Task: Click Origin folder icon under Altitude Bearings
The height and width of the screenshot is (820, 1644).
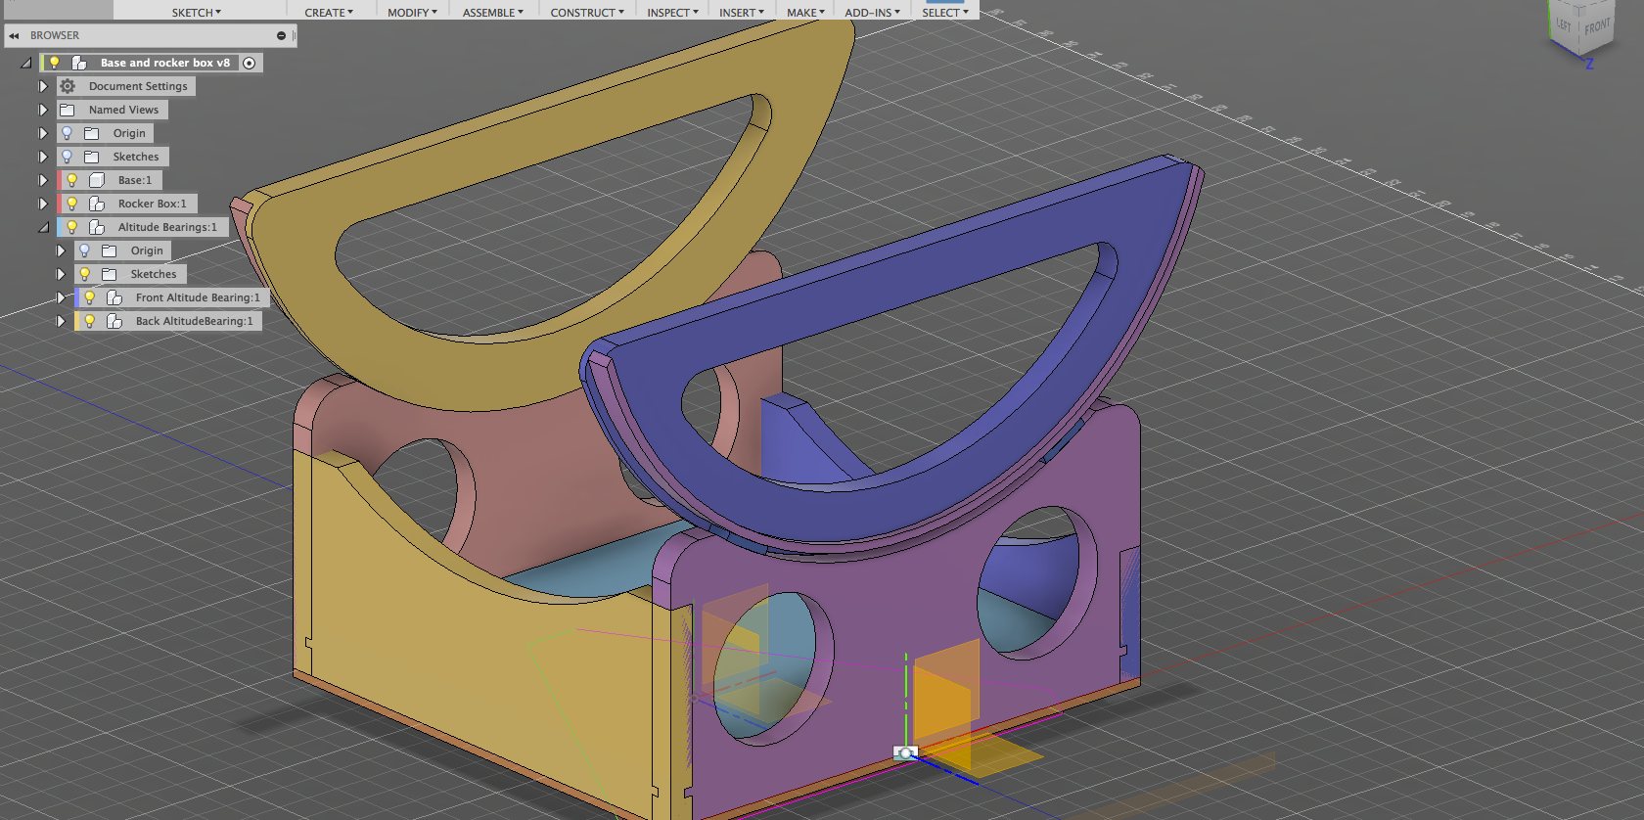Action: pyautogui.click(x=110, y=251)
